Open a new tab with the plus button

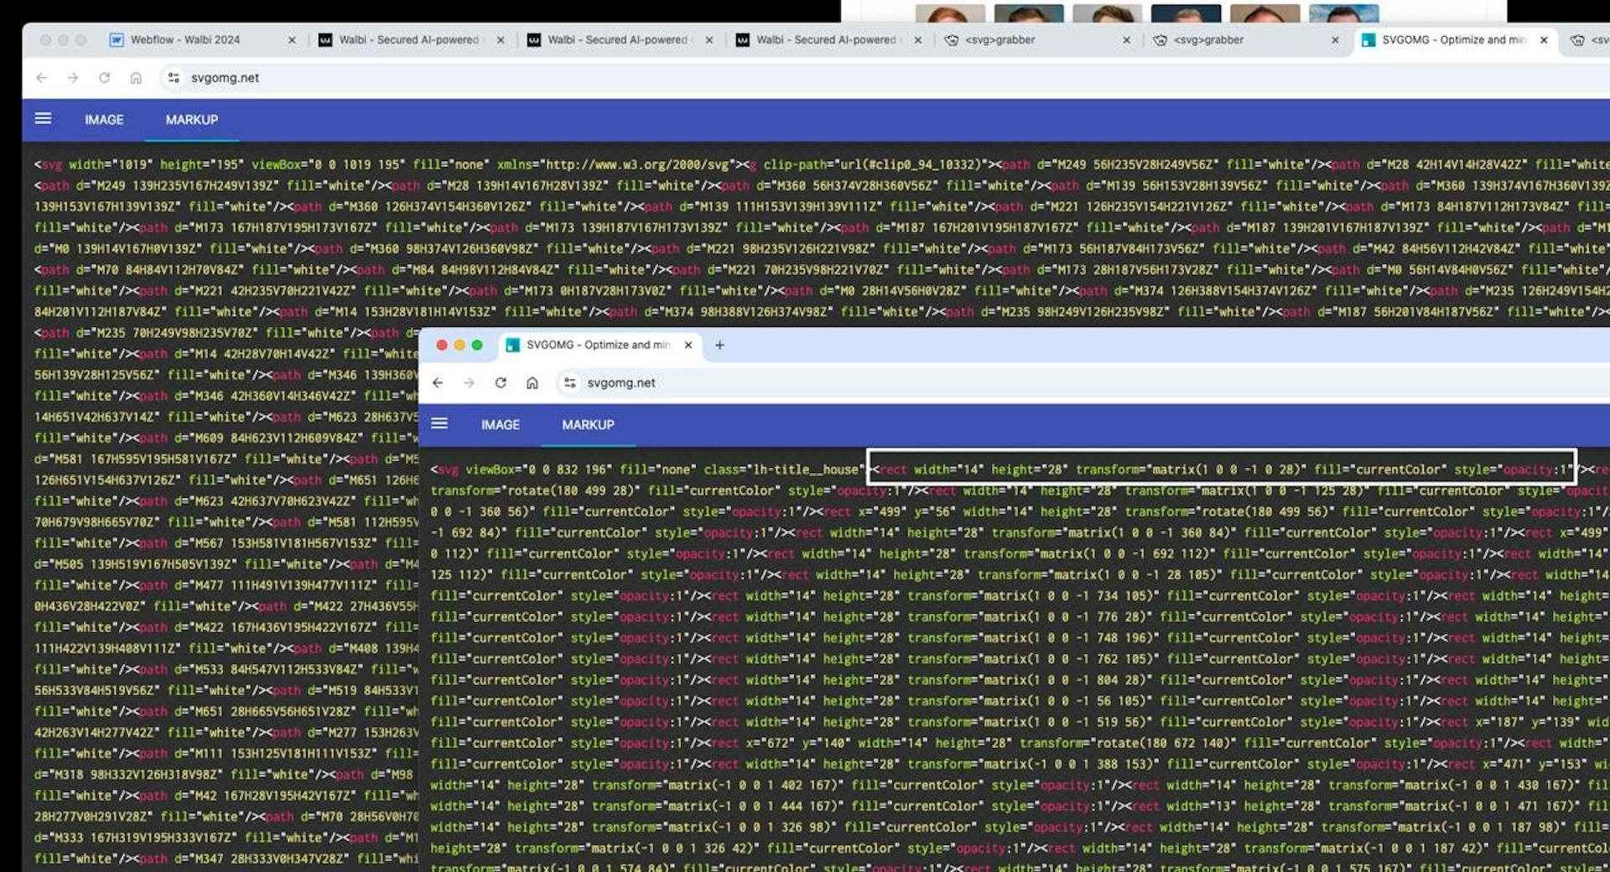[719, 345]
